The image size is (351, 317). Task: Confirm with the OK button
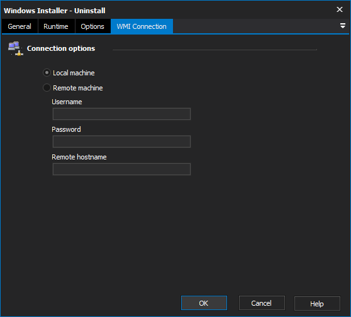pyautogui.click(x=204, y=303)
